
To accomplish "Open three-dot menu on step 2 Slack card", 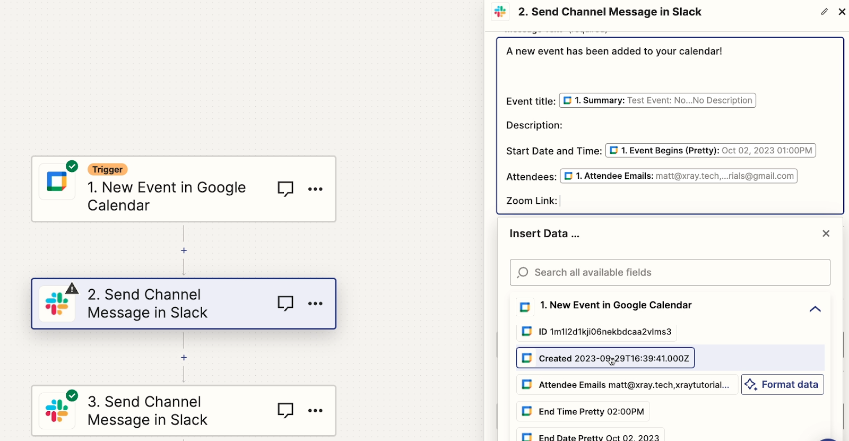I will [x=315, y=304].
